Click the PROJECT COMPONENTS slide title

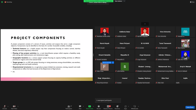(38, 38)
